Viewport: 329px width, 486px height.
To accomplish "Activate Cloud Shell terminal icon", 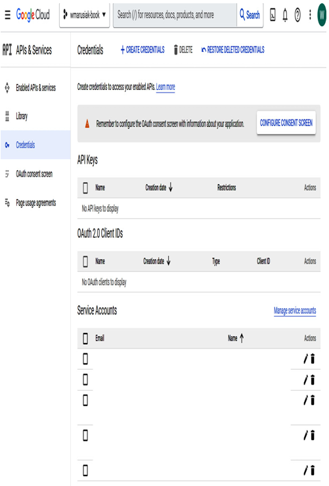I will (273, 14).
